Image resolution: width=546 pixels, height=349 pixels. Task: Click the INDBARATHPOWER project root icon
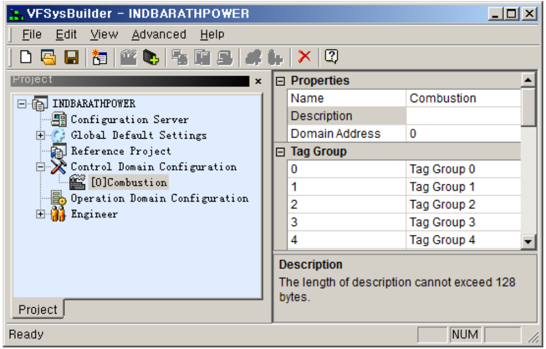pyautogui.click(x=40, y=104)
